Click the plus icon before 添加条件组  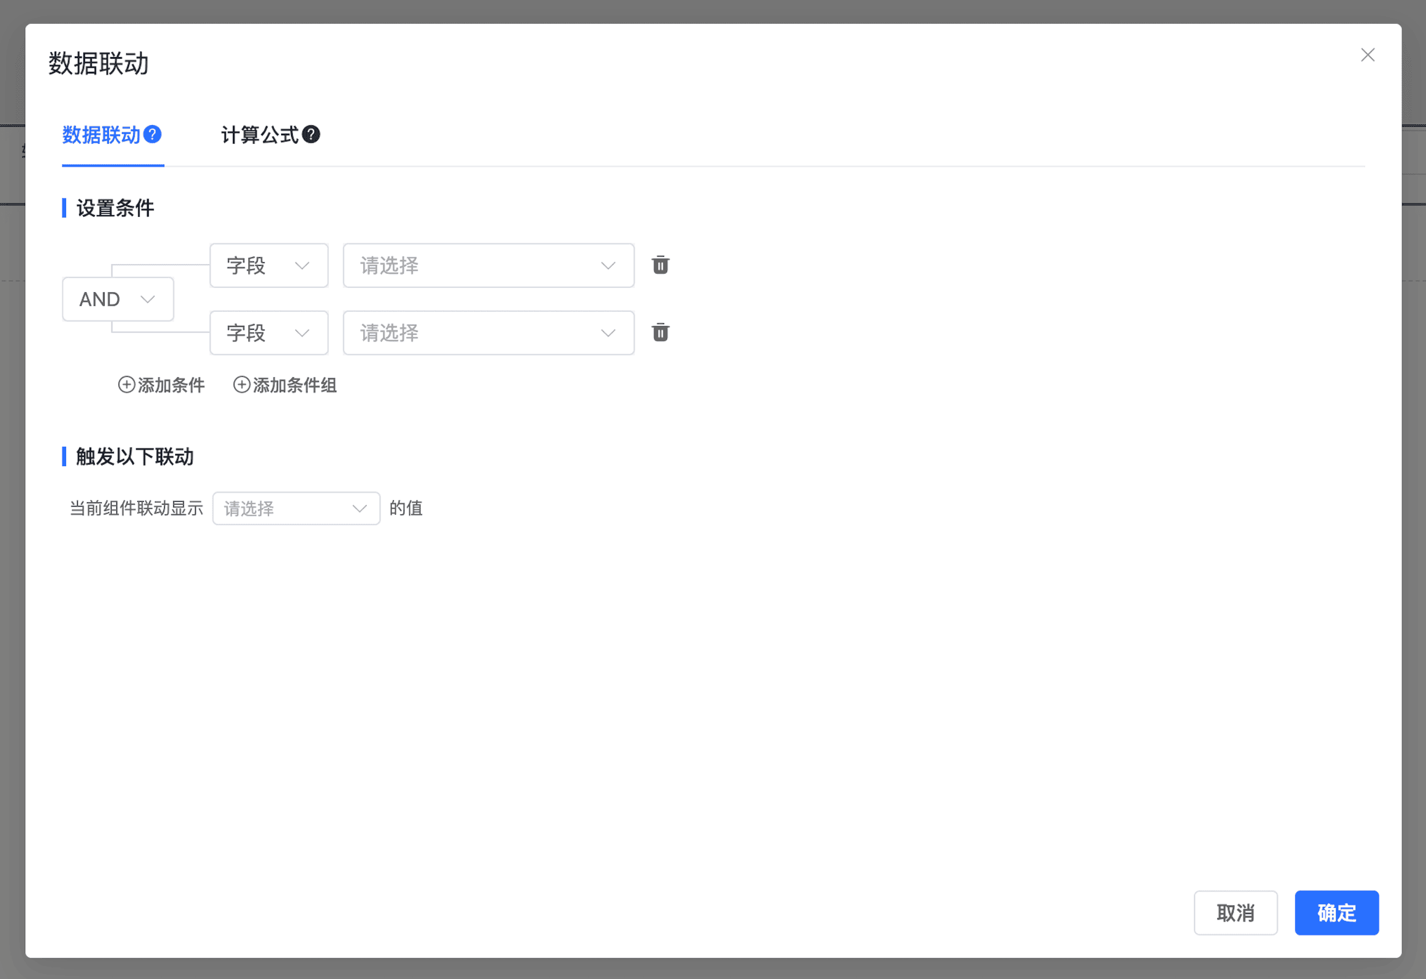click(x=242, y=385)
